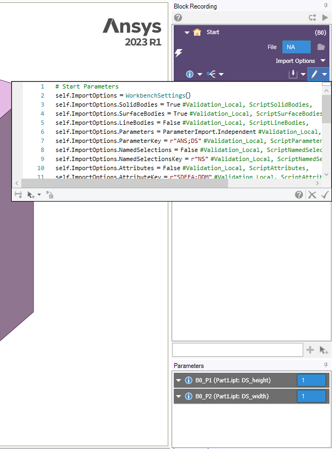
Task: Play the recorded blocks
Action: point(325,18)
